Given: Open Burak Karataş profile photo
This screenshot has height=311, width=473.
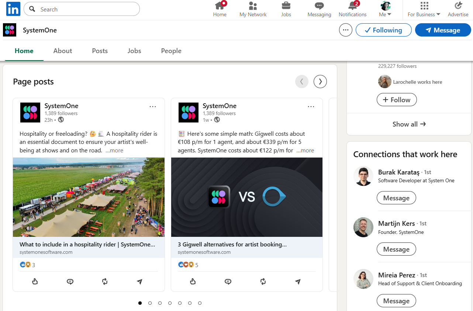Looking at the screenshot, I should 363,176.
